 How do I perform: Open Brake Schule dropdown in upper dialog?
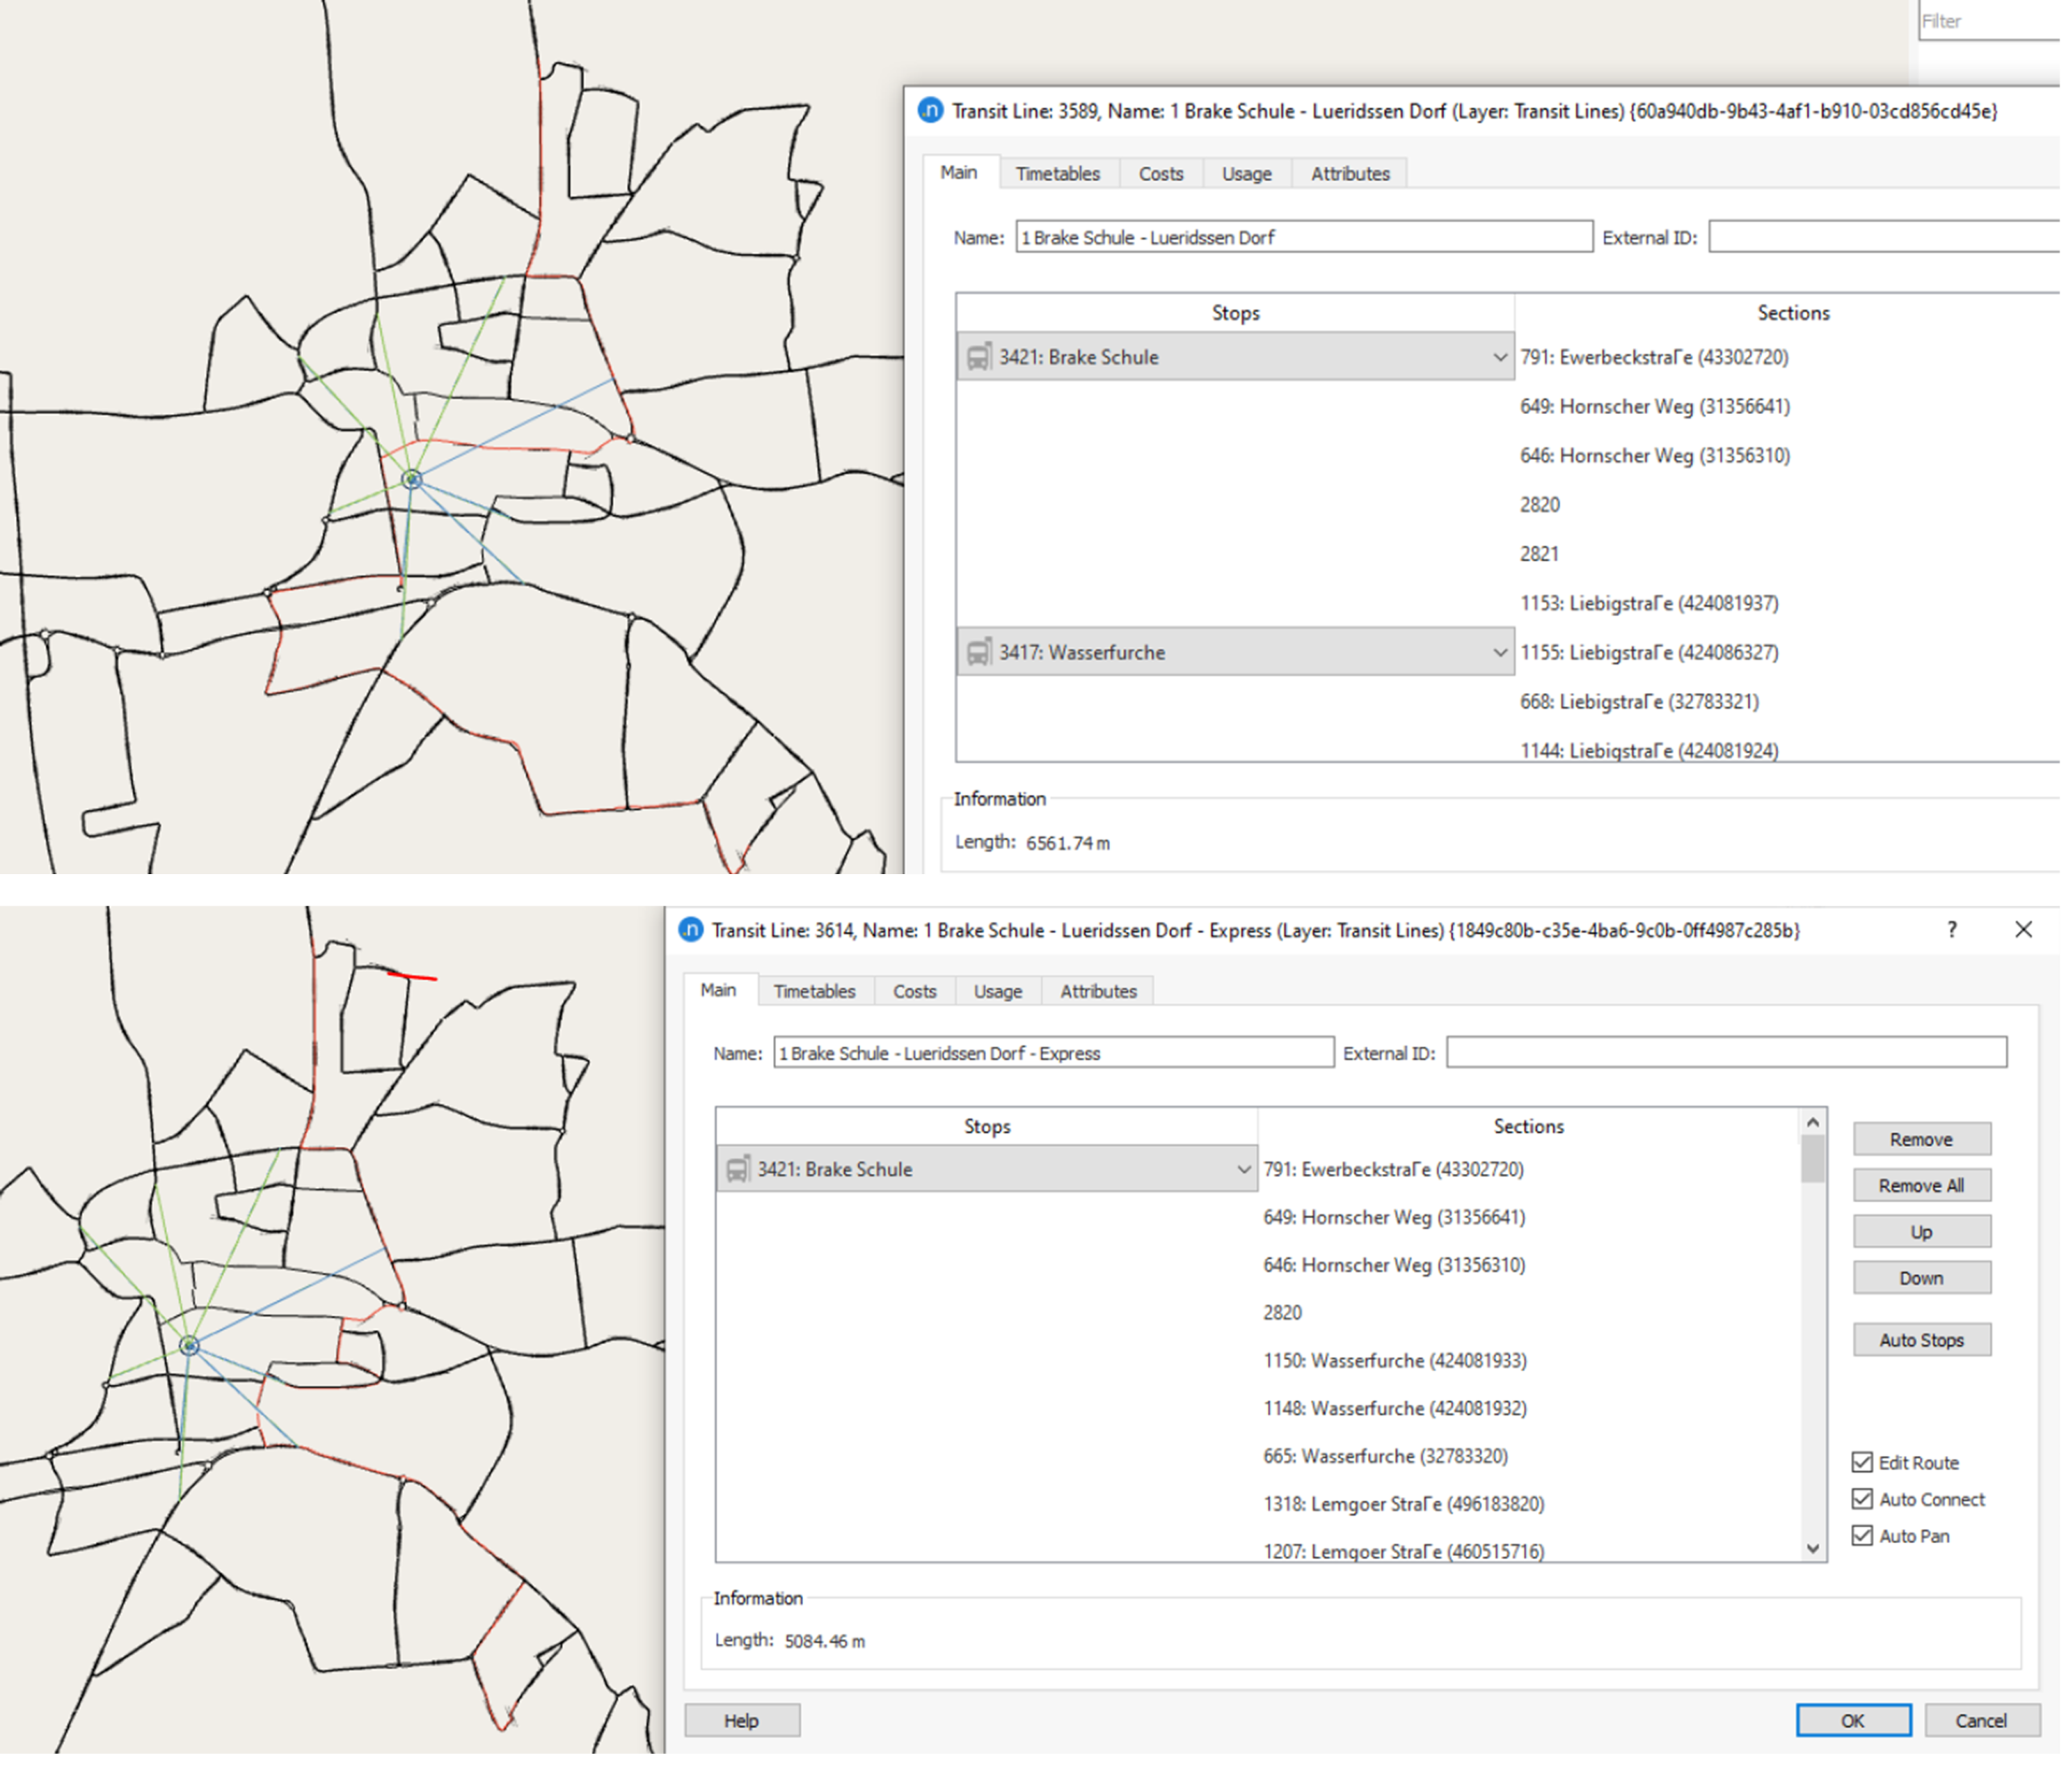pos(1499,357)
